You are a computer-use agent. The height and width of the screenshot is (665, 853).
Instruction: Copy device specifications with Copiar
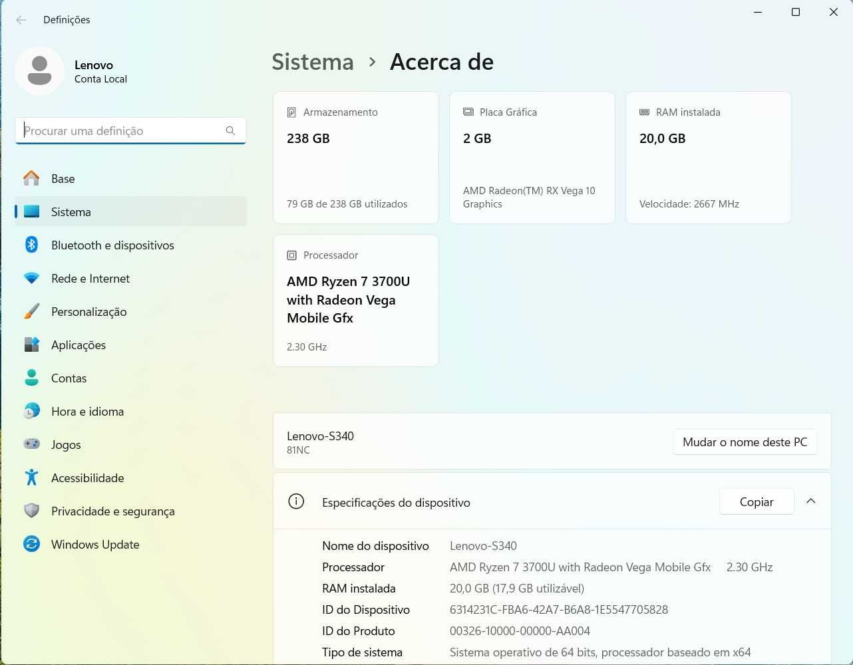[x=757, y=502]
